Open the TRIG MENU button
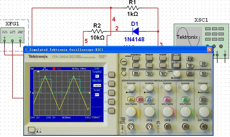 click(x=190, y=73)
